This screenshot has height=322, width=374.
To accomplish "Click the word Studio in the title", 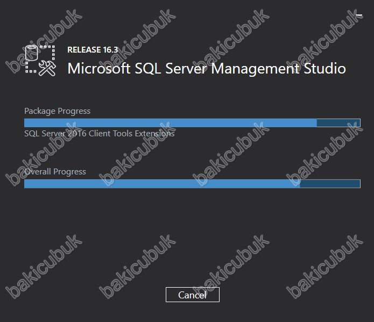I will (325, 68).
